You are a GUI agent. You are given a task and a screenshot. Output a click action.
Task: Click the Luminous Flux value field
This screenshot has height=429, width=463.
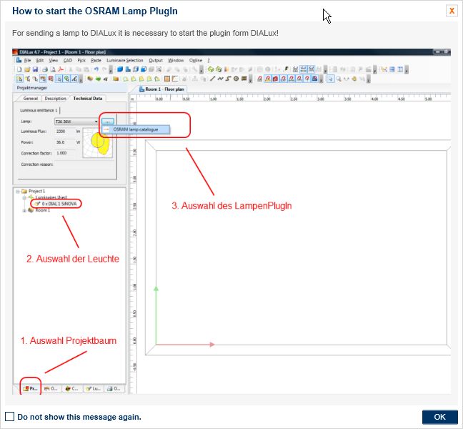[65, 131]
